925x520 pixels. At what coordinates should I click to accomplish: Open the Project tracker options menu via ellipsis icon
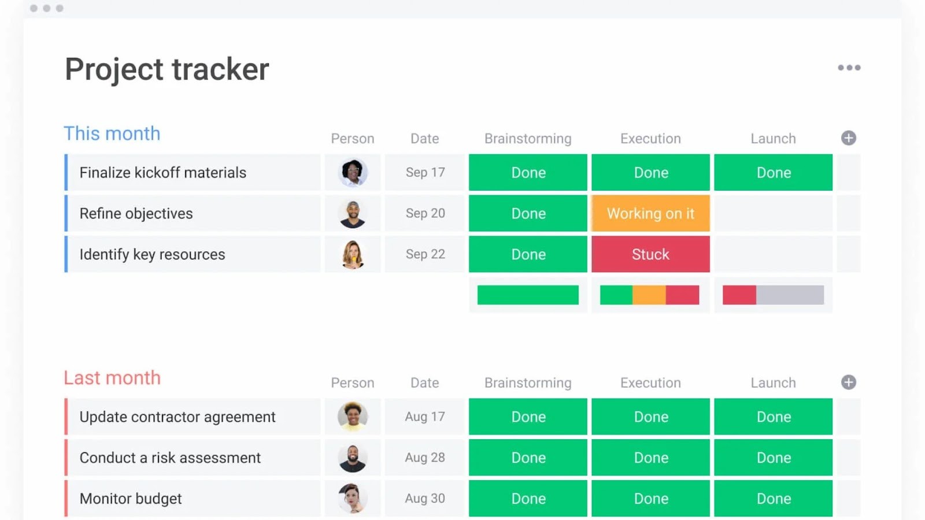pyautogui.click(x=849, y=68)
